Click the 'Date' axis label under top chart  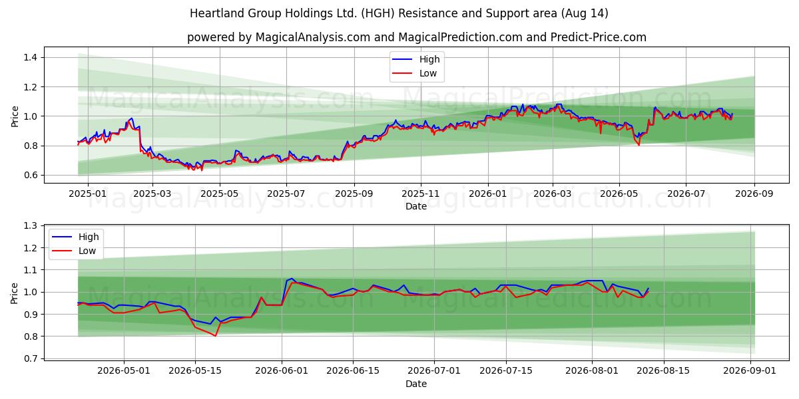coord(416,207)
